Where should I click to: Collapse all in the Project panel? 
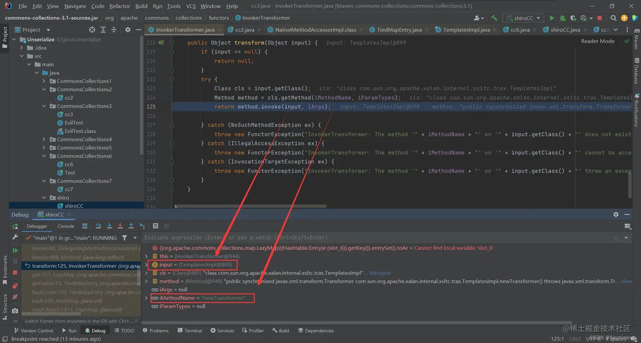click(114, 30)
